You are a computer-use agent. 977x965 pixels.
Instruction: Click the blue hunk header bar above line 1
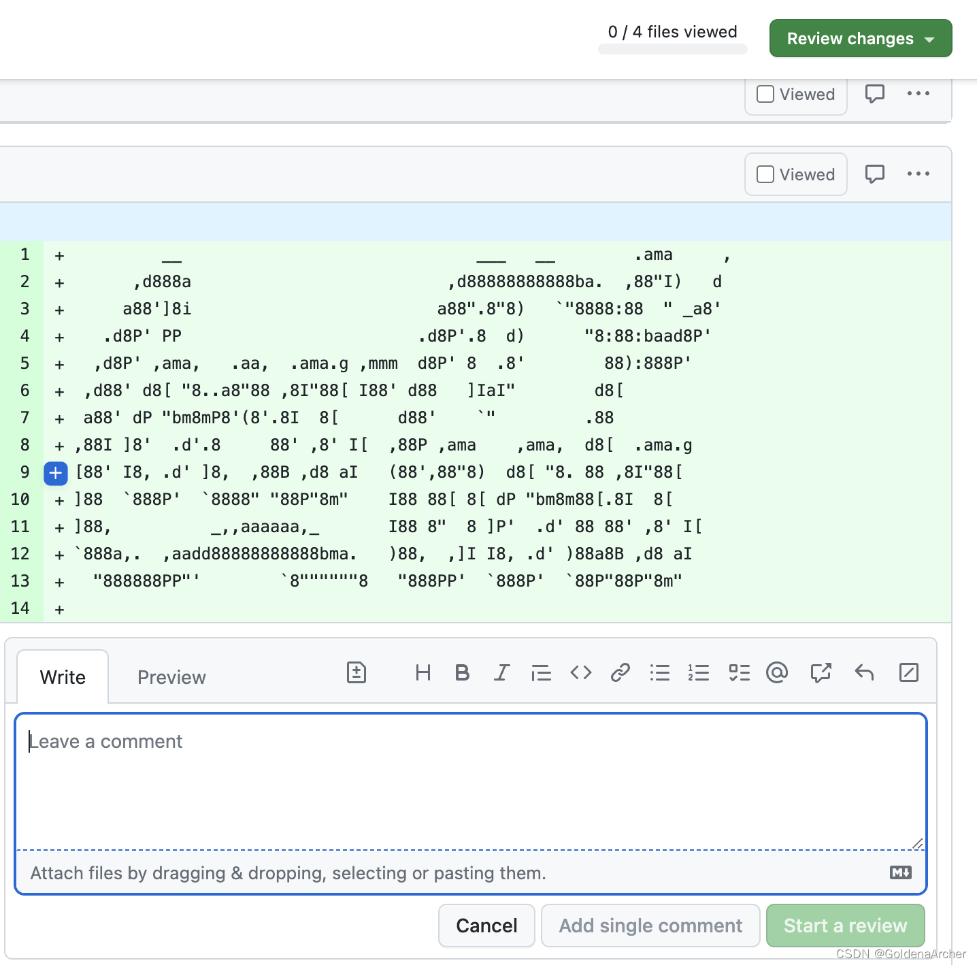(x=476, y=221)
